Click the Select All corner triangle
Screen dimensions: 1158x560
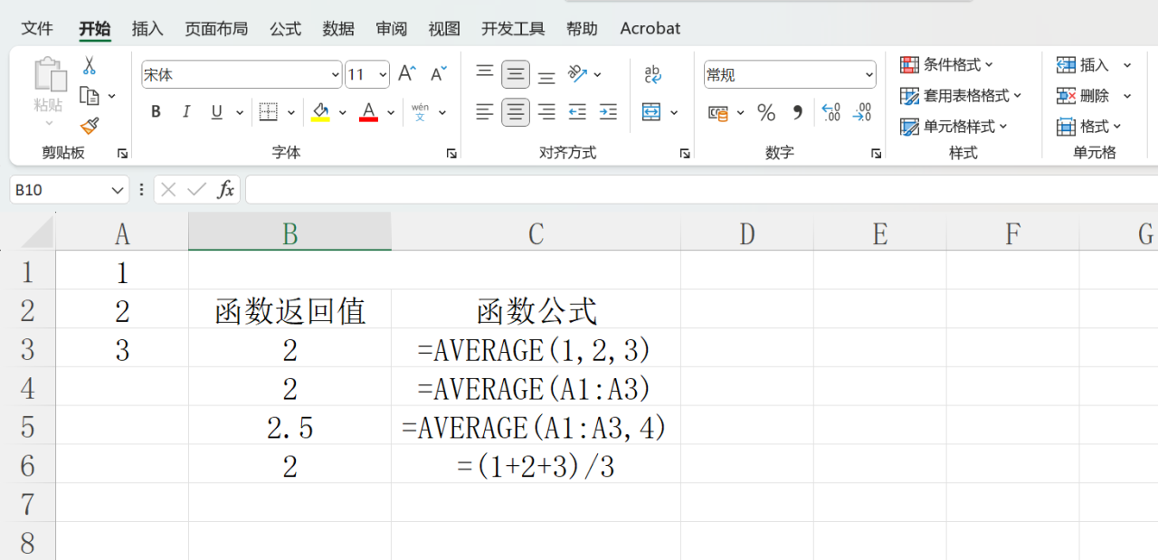tap(38, 233)
